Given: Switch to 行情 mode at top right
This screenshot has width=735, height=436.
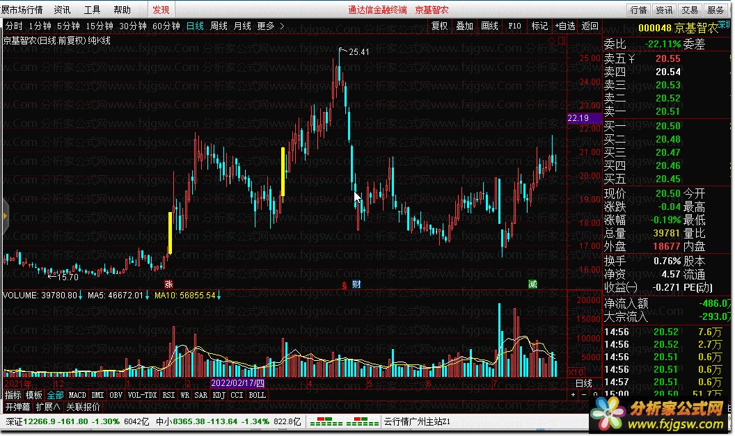Looking at the screenshot, I should click(638, 10).
